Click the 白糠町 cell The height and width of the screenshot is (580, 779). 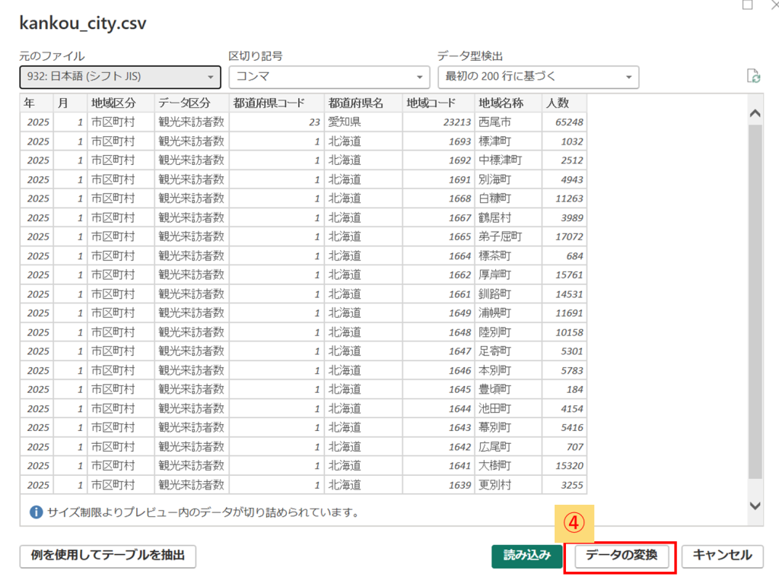click(508, 198)
